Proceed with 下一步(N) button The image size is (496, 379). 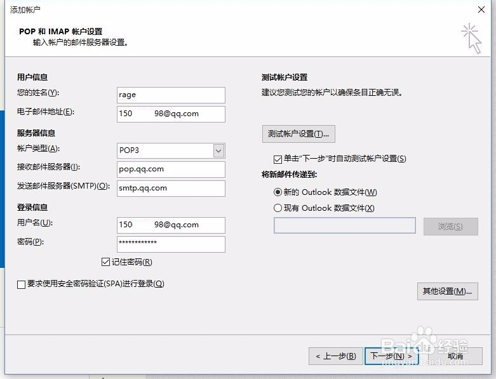click(391, 356)
